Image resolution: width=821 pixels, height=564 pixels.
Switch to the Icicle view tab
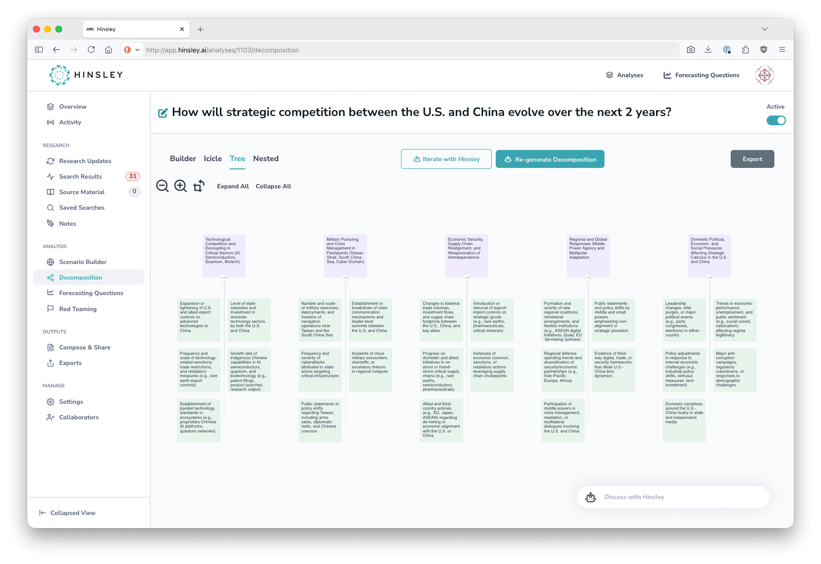point(213,159)
